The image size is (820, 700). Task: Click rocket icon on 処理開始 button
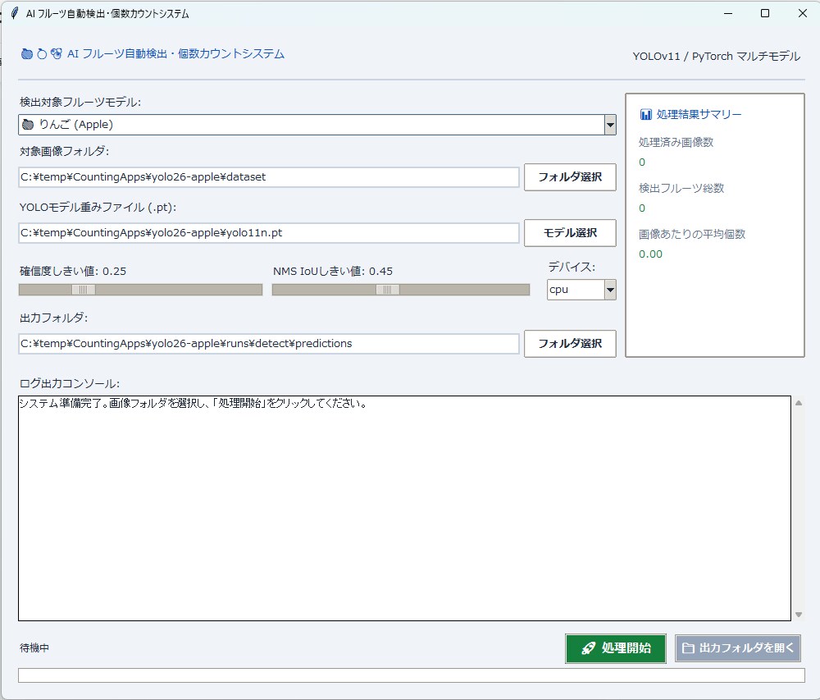click(589, 648)
